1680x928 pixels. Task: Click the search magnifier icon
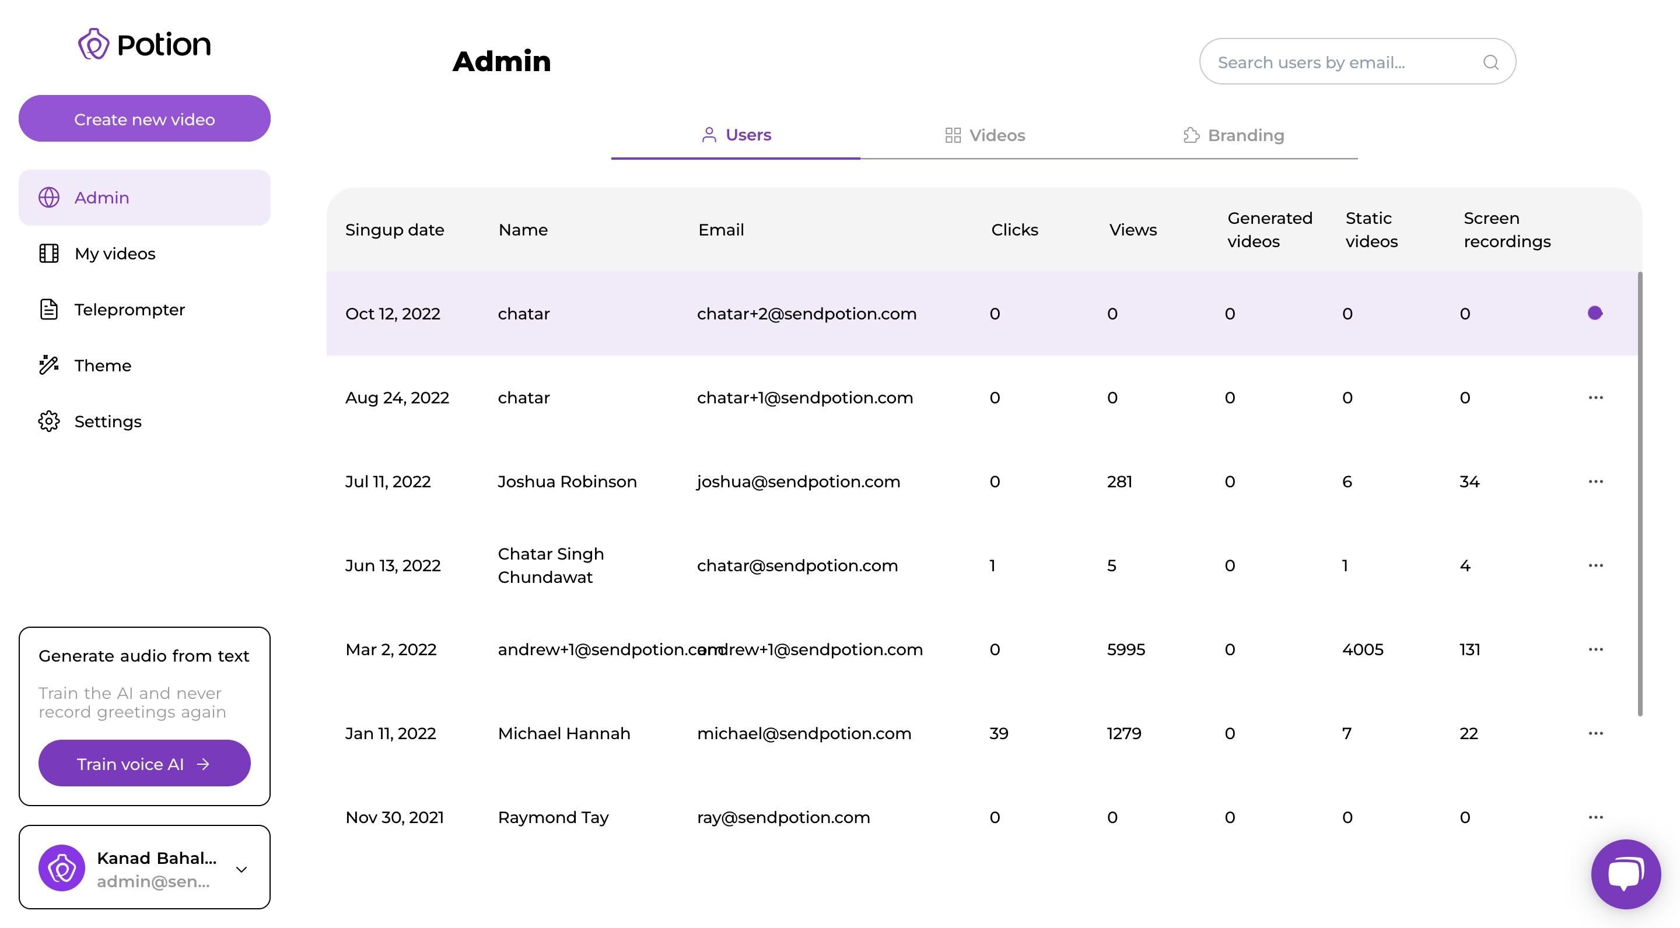[x=1491, y=62]
